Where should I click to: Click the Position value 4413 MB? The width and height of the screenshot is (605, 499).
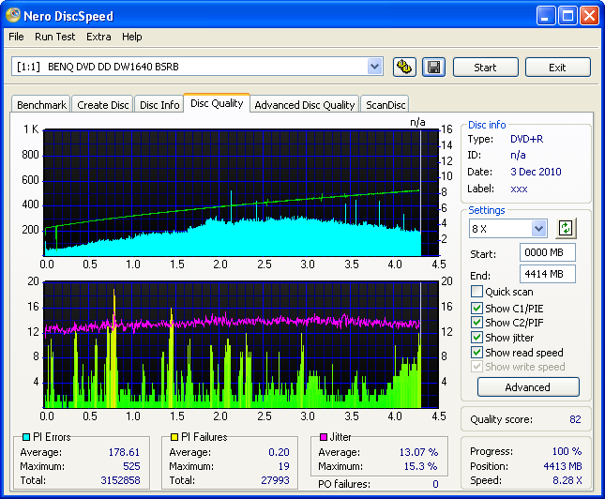[563, 466]
